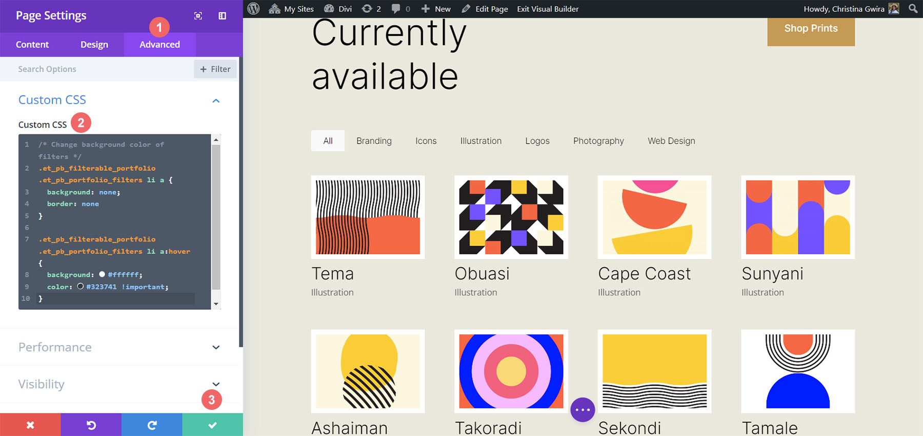Filter the portfolio by Icons
This screenshot has width=923, height=436.
[x=426, y=141]
